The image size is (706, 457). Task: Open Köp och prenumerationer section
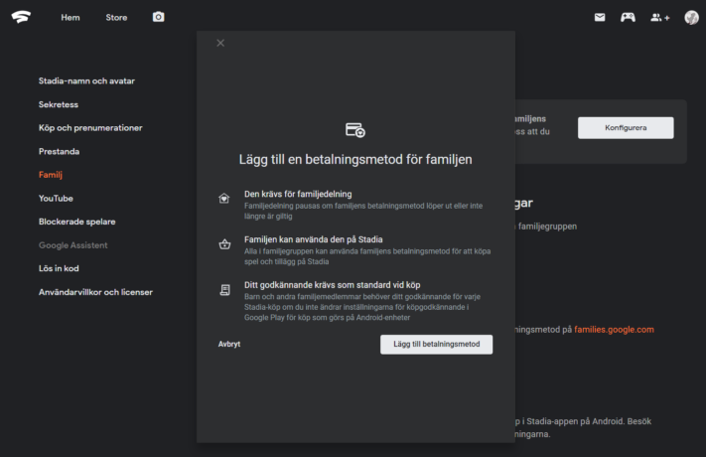tap(90, 128)
